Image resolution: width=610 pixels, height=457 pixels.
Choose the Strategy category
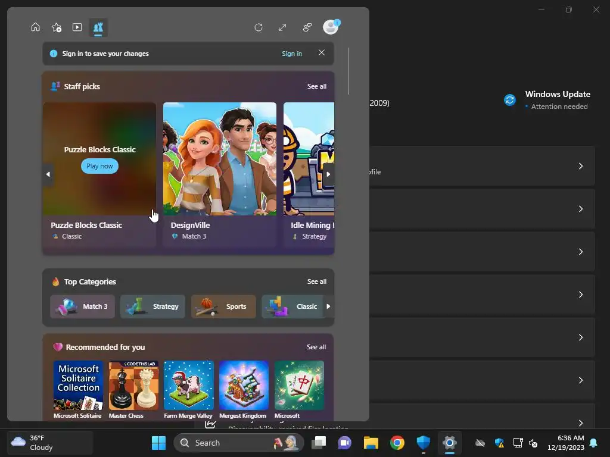coord(152,306)
